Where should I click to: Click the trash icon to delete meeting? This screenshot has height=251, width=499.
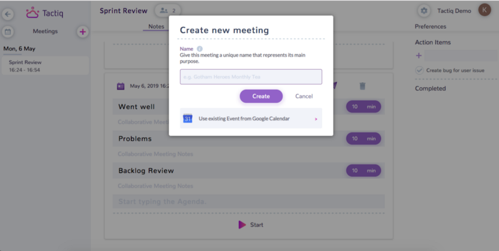362,86
